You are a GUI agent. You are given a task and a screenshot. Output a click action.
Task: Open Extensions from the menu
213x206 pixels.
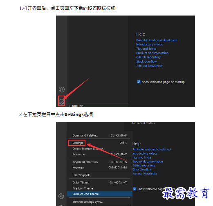100,154
